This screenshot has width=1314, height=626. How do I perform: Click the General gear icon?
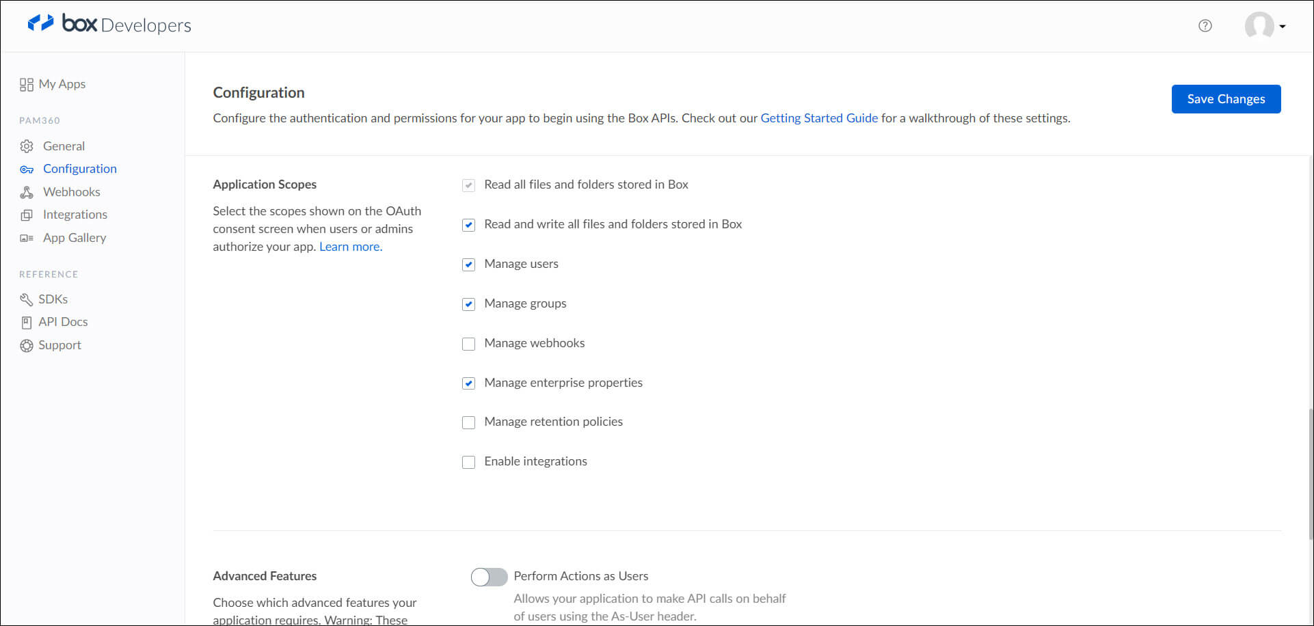tap(27, 146)
